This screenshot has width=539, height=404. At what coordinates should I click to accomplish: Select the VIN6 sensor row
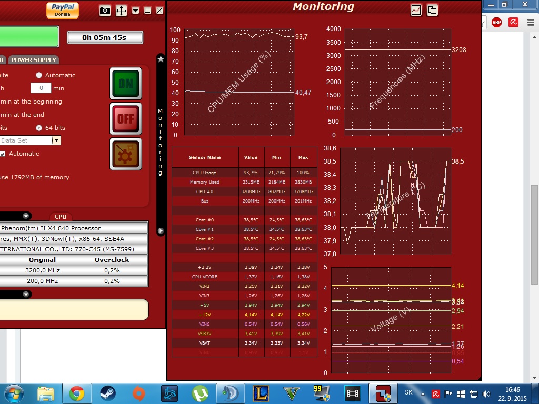[x=244, y=324]
